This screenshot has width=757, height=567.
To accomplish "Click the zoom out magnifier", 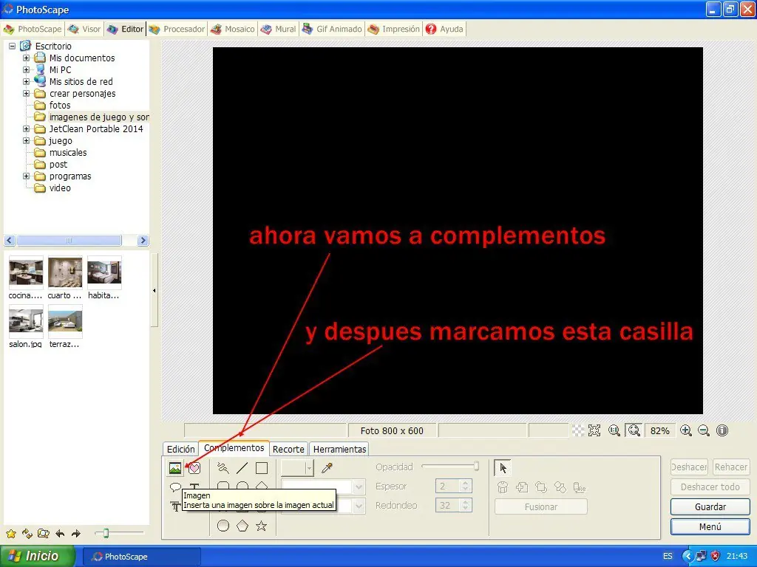I will (x=704, y=430).
